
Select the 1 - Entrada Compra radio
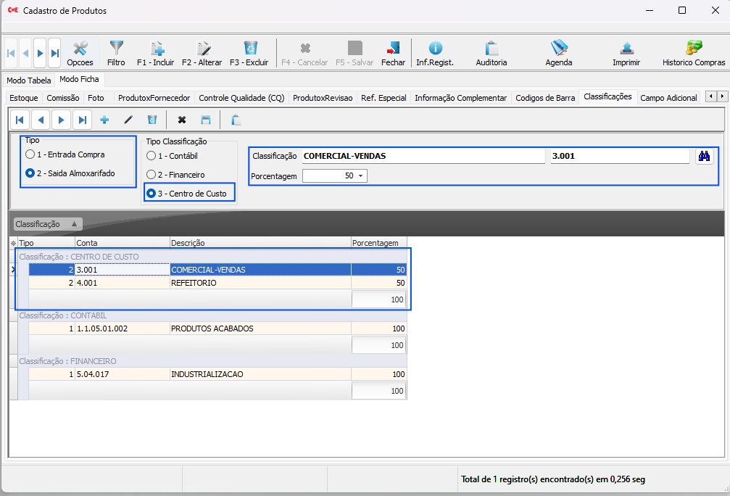(x=30, y=154)
